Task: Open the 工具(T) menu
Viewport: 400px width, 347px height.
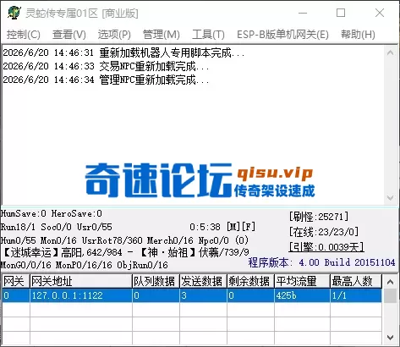Action: point(208,35)
